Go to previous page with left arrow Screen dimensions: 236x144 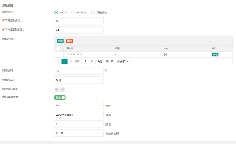click(x=58, y=62)
